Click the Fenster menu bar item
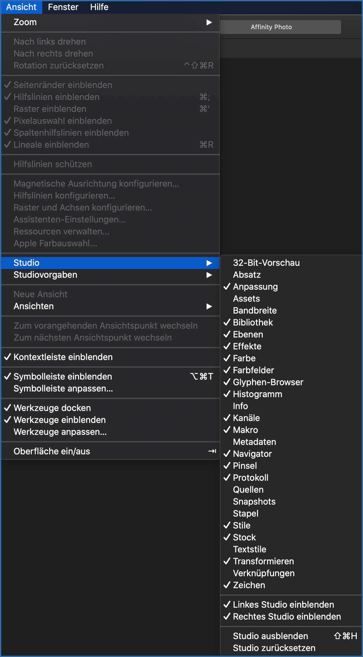Screen dimensions: 363x657 click(x=63, y=7)
